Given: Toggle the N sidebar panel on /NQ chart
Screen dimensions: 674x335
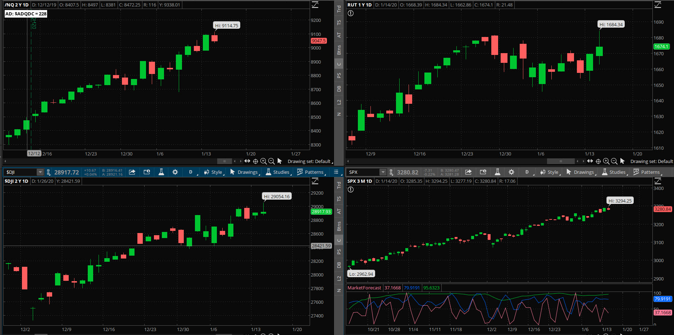Looking at the screenshot, I should click(x=339, y=114).
